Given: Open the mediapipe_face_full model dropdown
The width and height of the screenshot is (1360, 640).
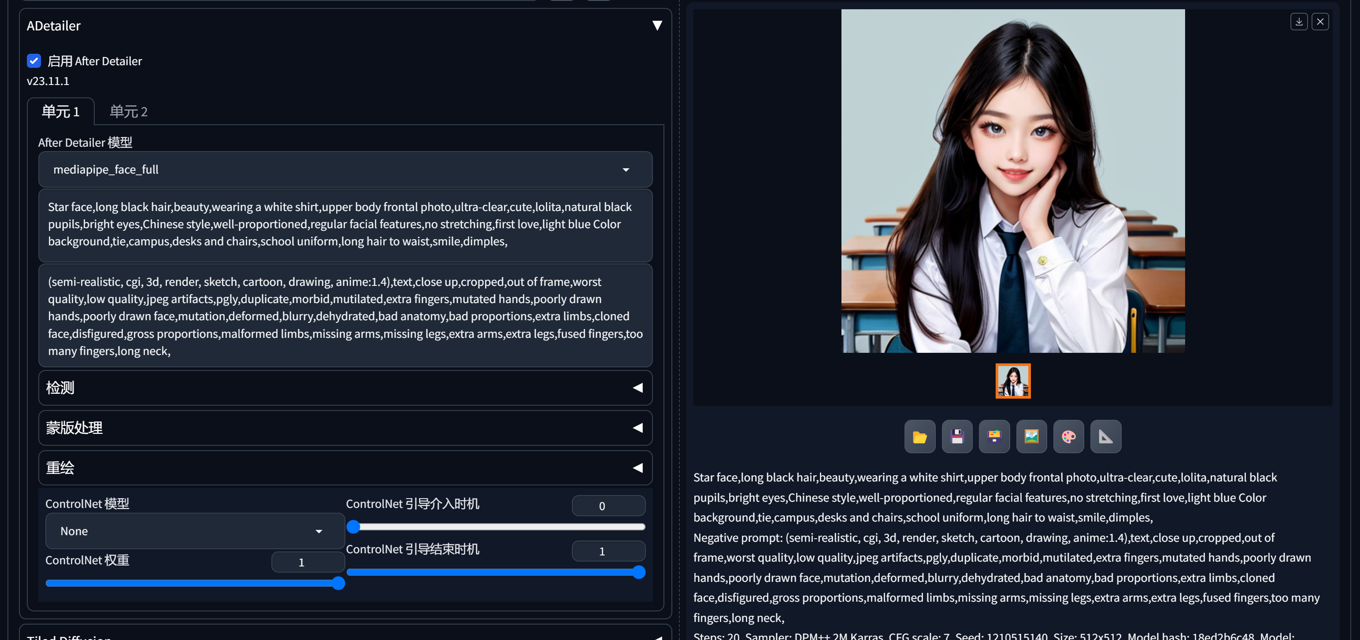Looking at the screenshot, I should tap(345, 170).
